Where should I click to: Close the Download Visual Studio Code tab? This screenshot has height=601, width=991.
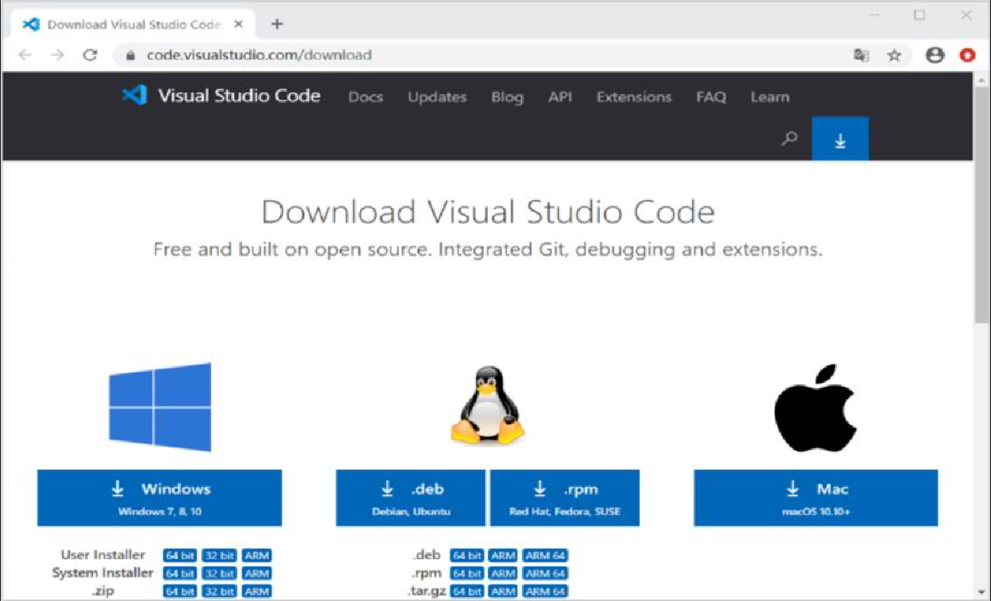(x=238, y=24)
